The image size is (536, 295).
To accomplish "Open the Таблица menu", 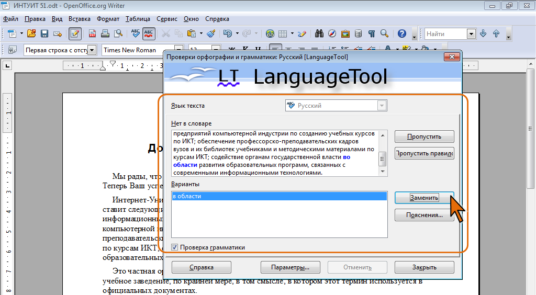I will pos(138,19).
